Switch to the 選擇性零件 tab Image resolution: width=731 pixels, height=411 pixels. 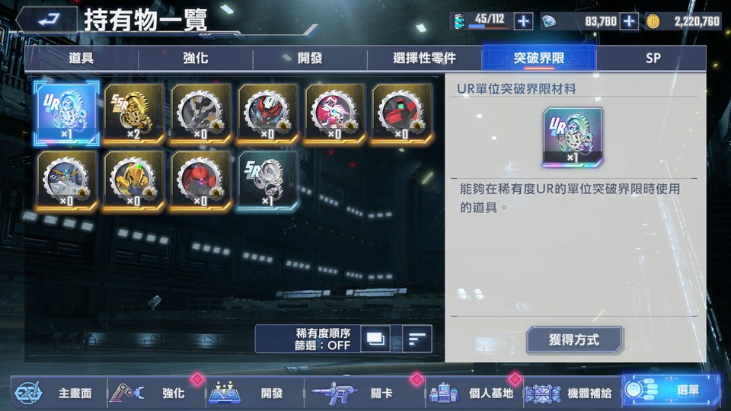[424, 59]
